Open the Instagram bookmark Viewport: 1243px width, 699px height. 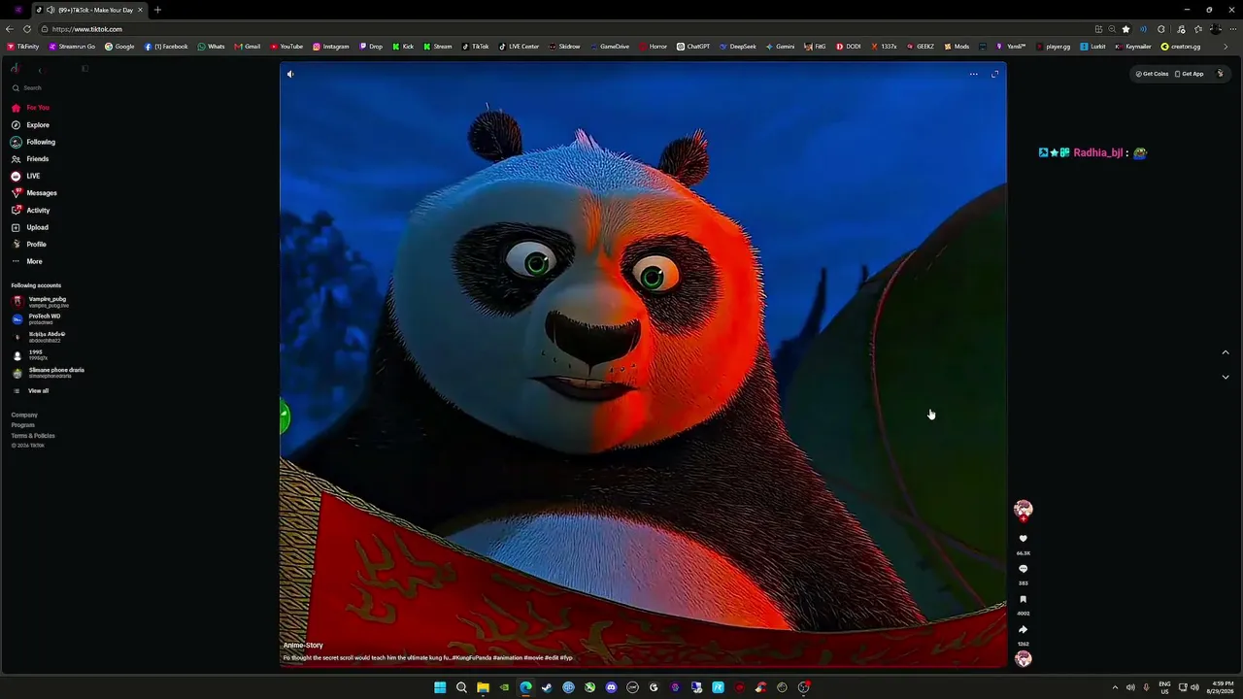(x=330, y=47)
